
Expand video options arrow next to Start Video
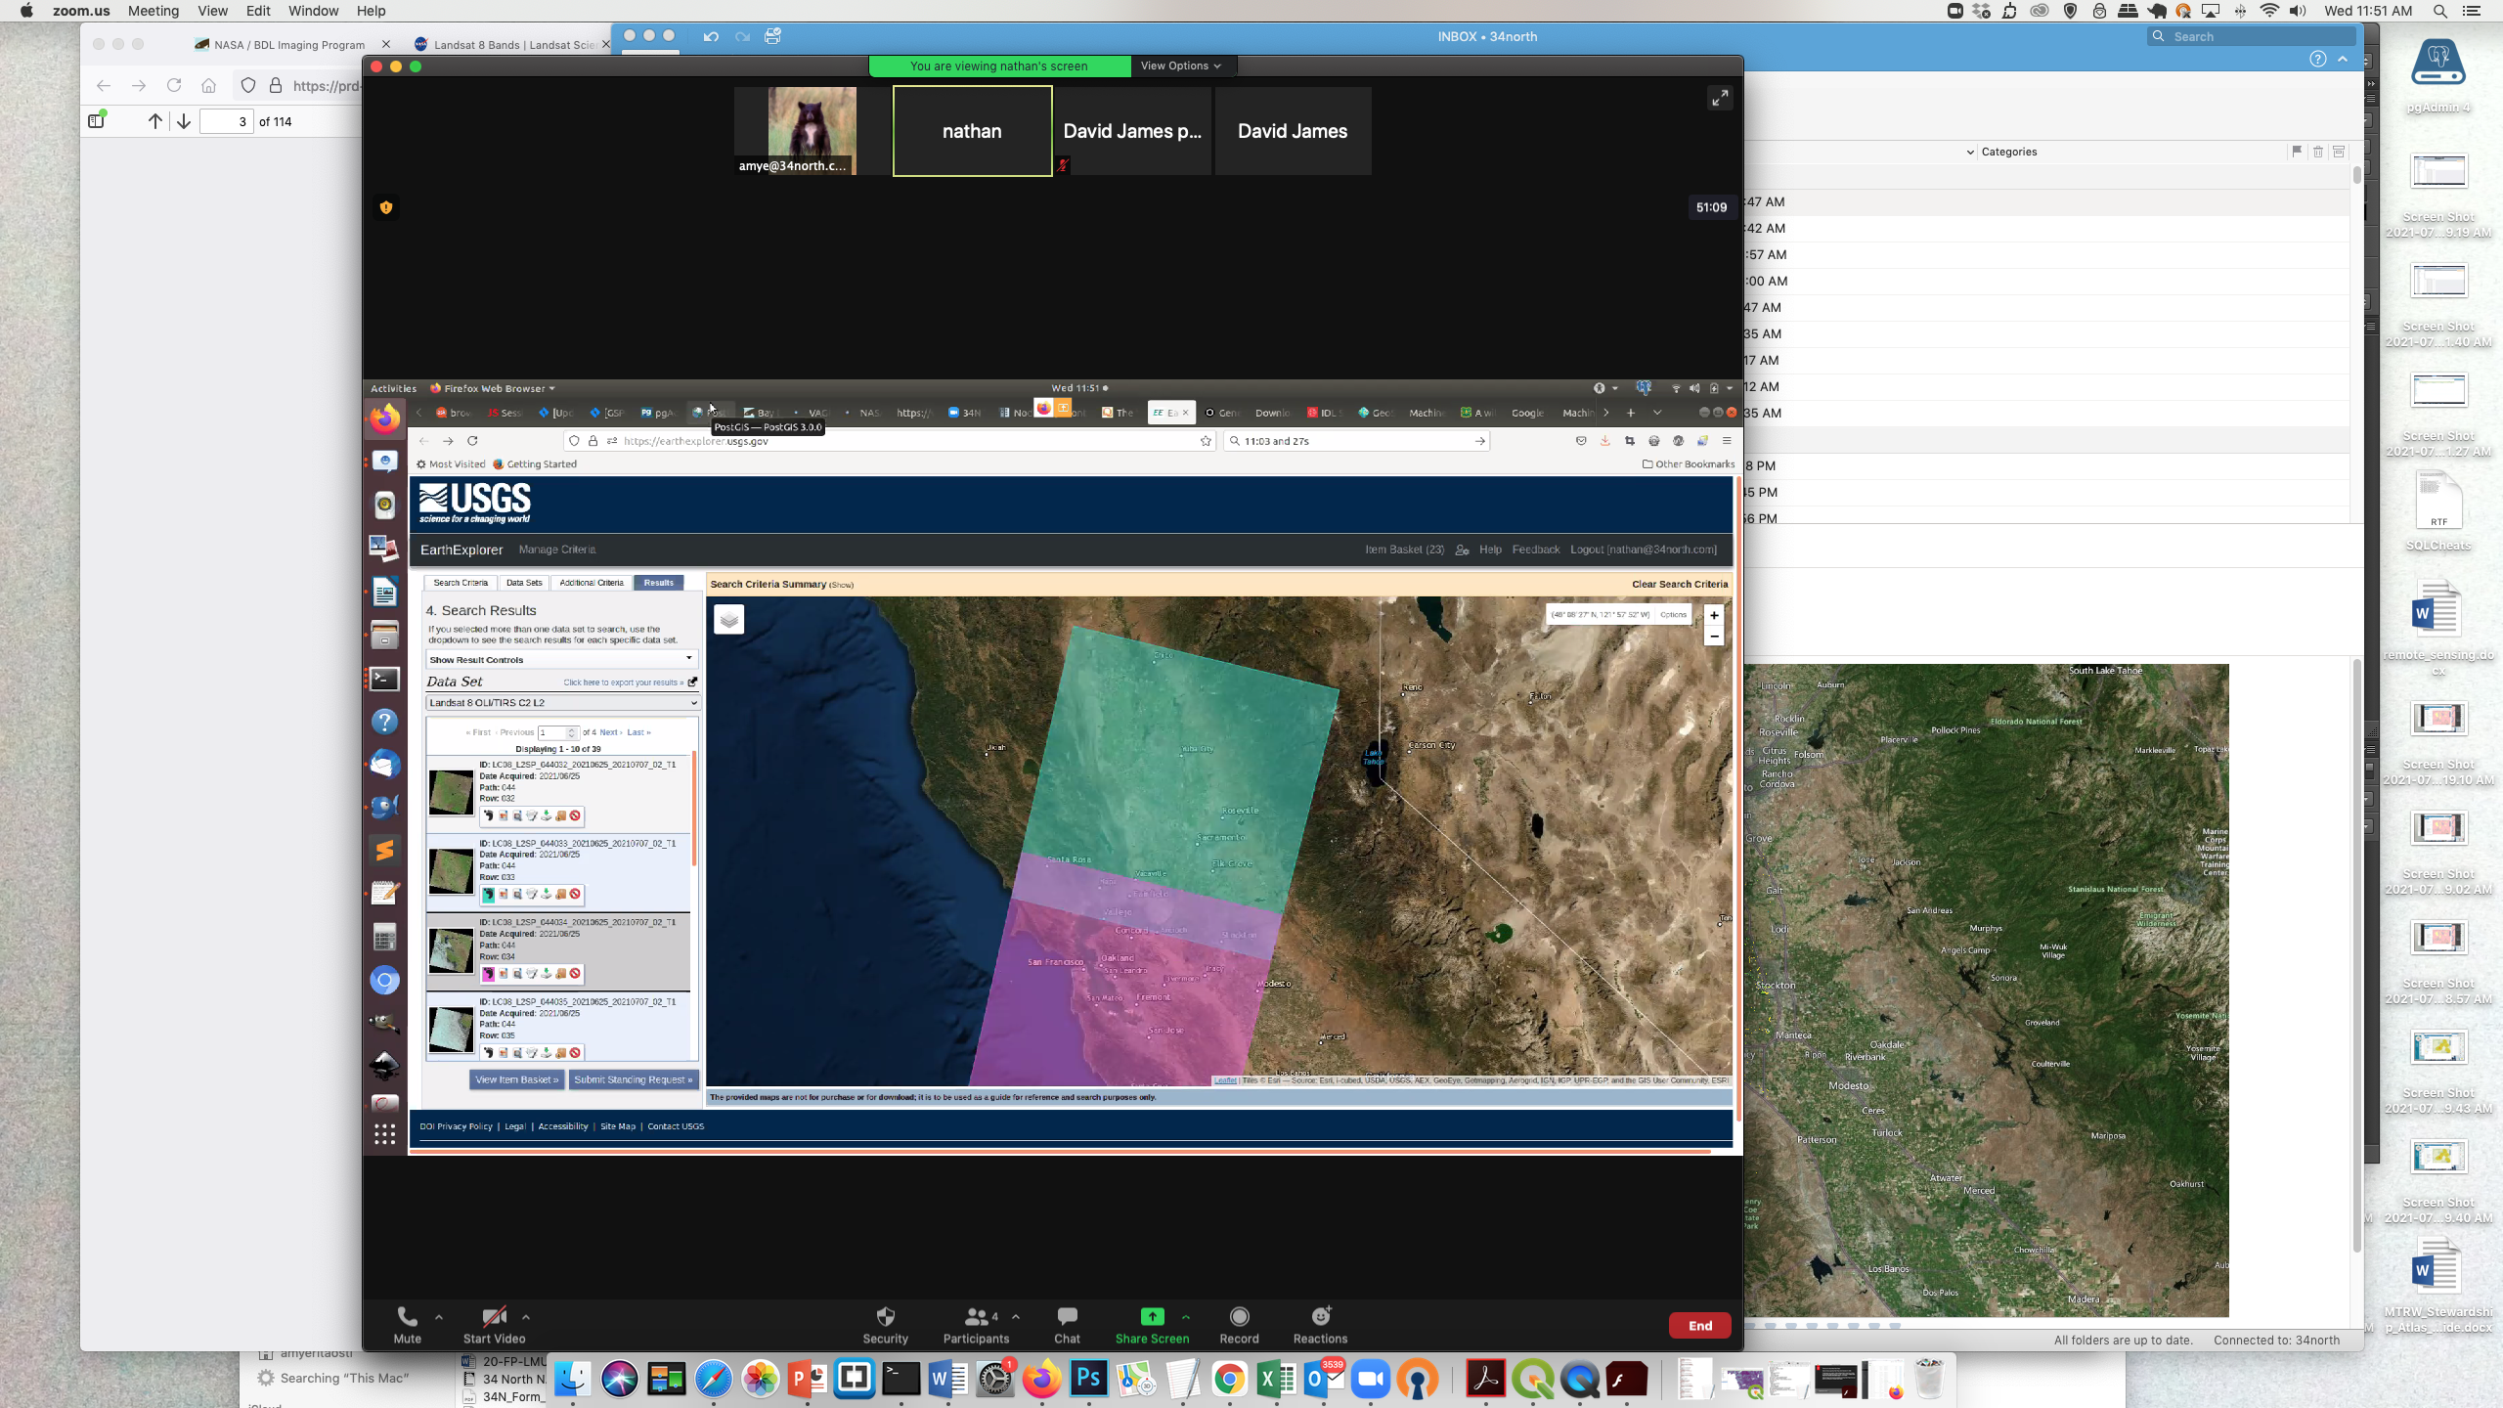click(526, 1317)
